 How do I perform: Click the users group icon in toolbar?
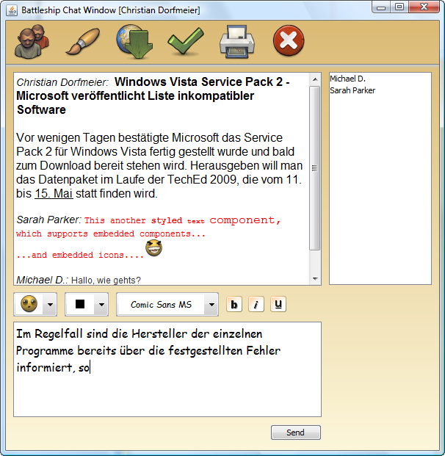tap(32, 41)
